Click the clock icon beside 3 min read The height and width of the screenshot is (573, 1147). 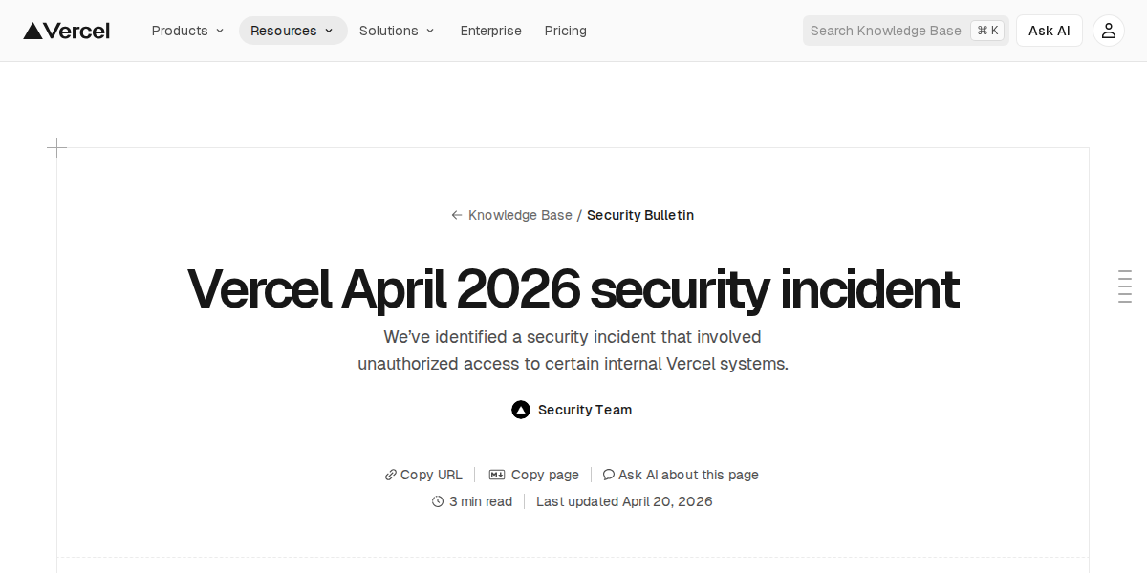(x=438, y=500)
